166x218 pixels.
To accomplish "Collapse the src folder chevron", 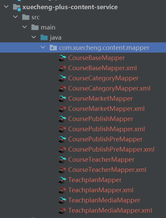I will pyautogui.click(x=15, y=17).
